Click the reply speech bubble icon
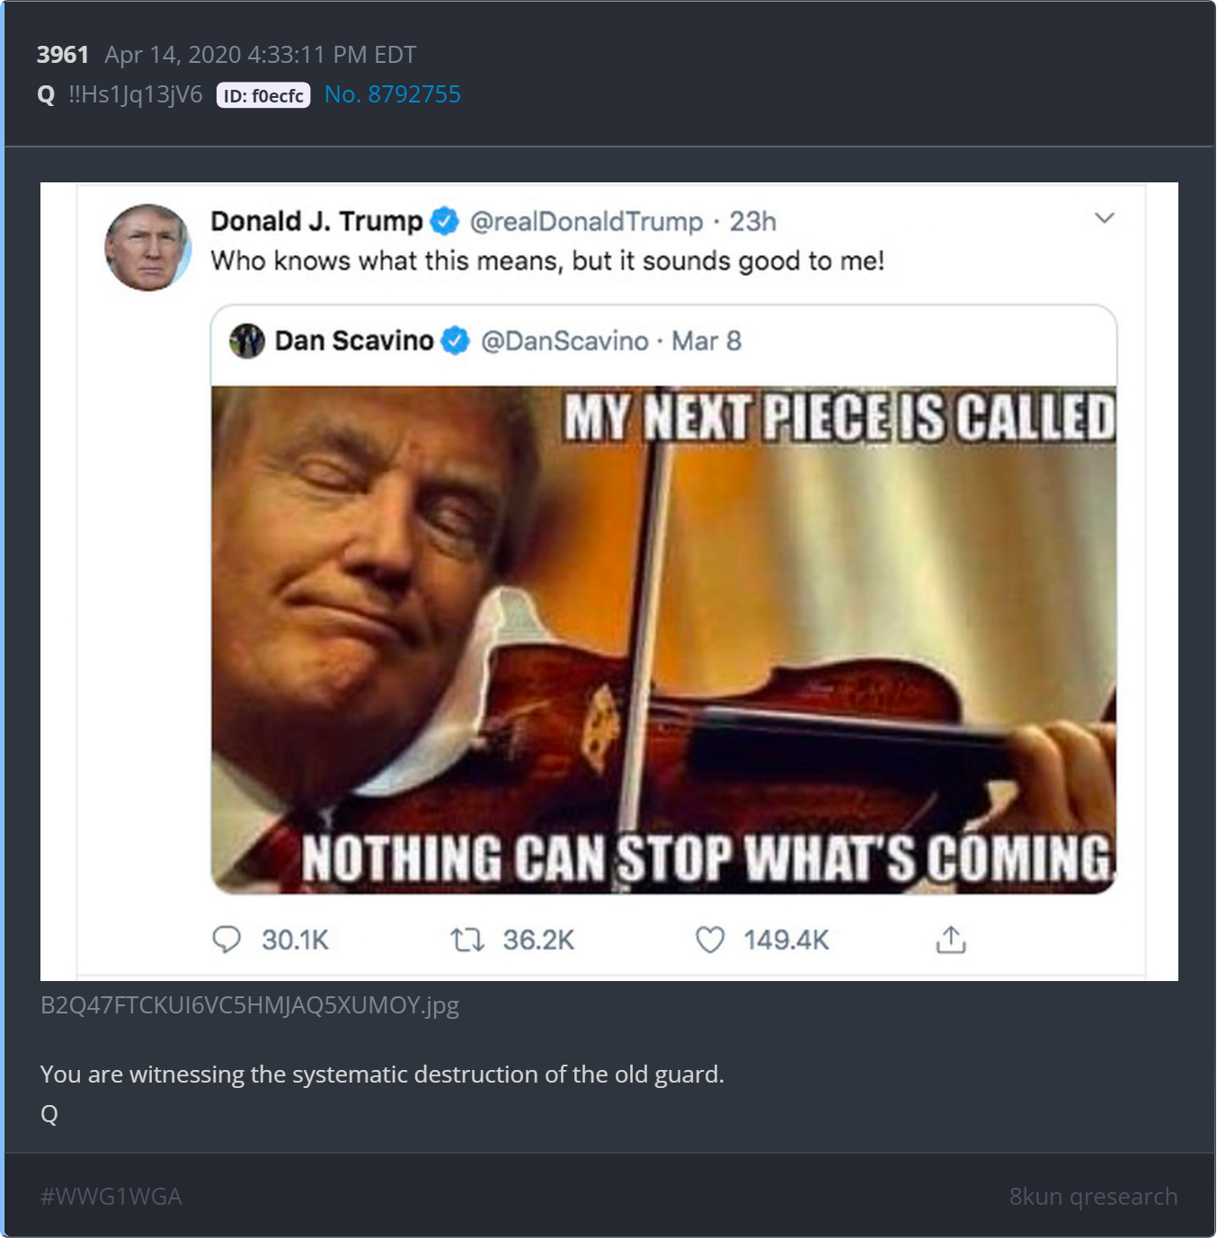This screenshot has width=1217, height=1238. [x=227, y=940]
